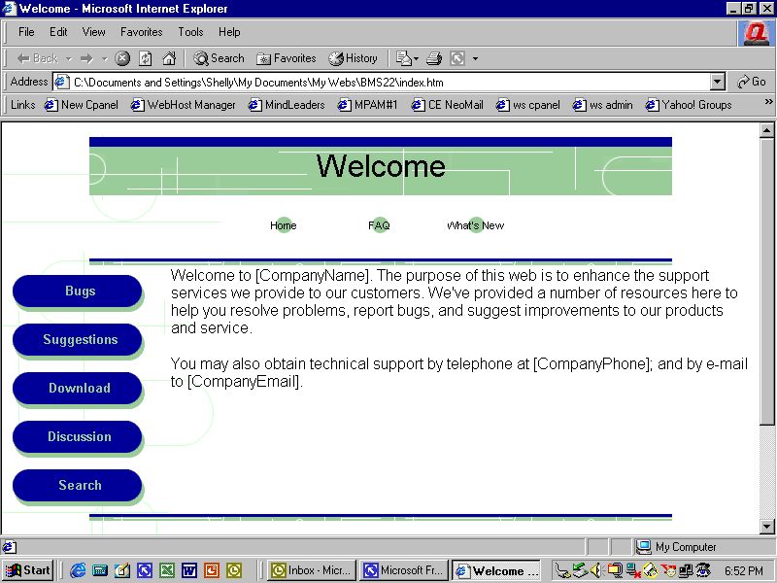The image size is (777, 583).
Task: Open the Help menu
Action: pos(229,32)
